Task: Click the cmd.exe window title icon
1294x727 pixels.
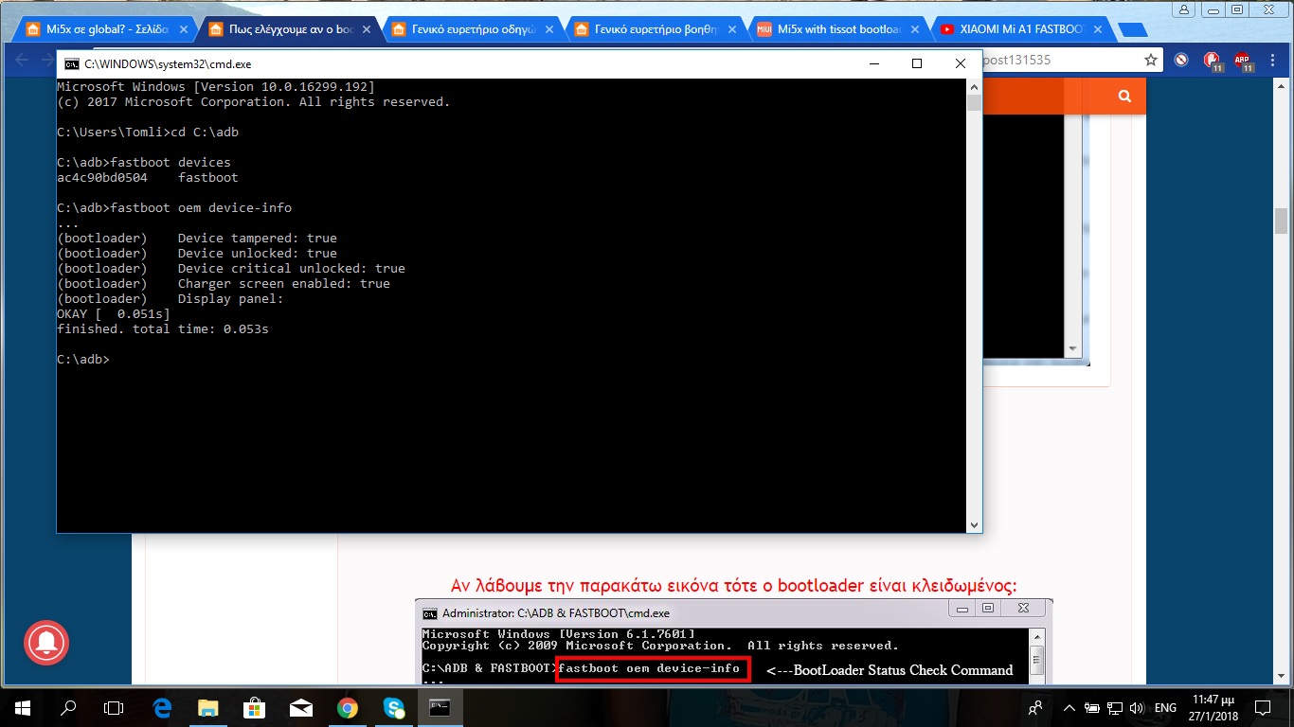Action: point(71,64)
